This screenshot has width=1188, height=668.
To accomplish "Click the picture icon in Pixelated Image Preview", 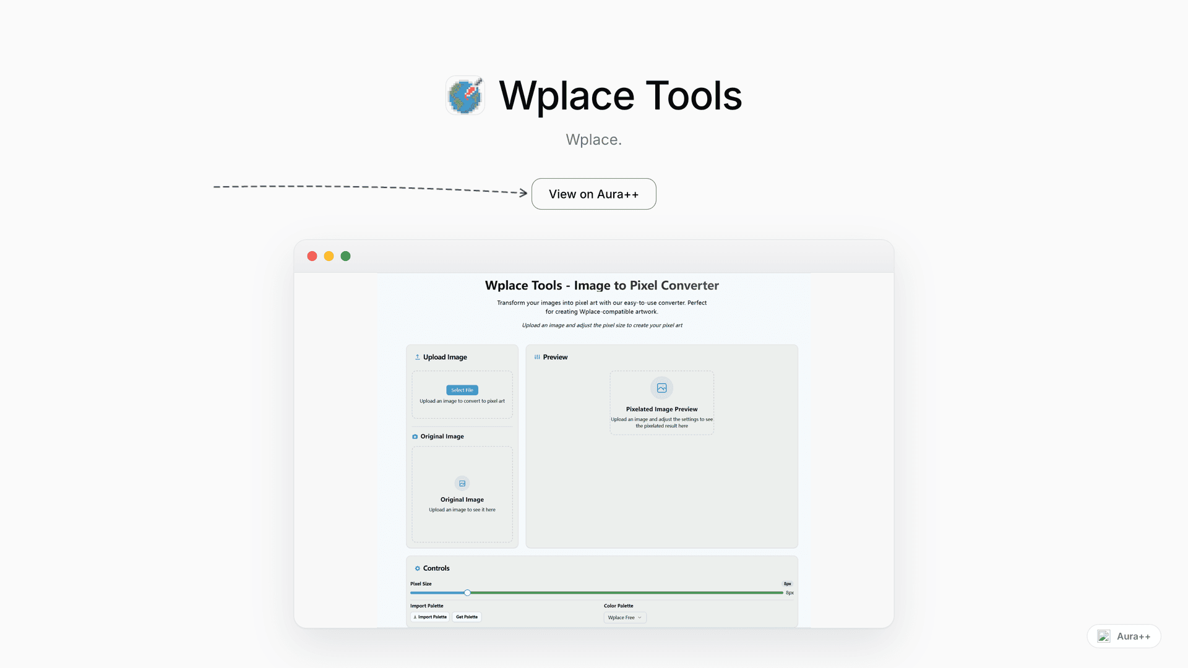I will point(661,388).
